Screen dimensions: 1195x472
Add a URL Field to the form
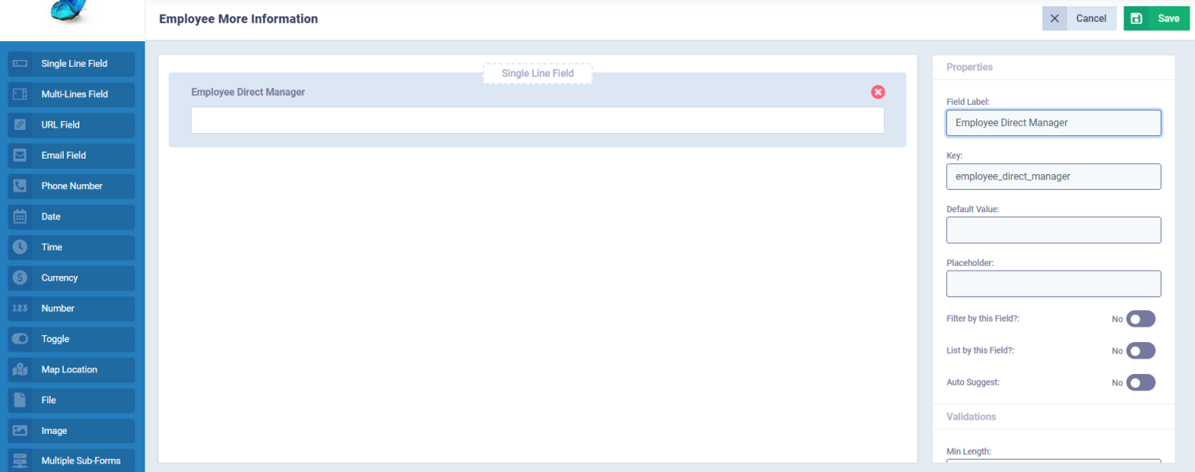pyautogui.click(x=71, y=124)
